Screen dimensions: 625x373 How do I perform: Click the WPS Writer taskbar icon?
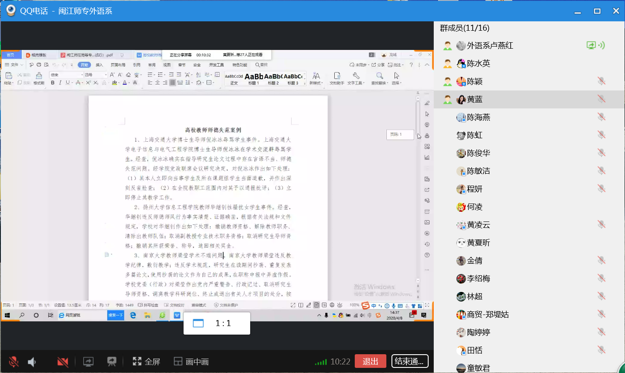(177, 315)
